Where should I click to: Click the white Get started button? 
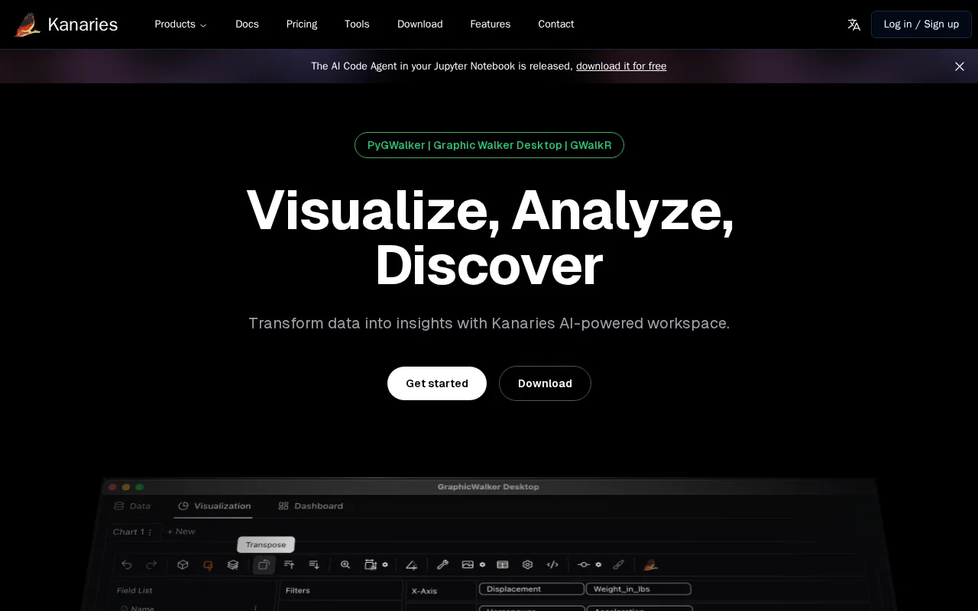[x=437, y=383]
